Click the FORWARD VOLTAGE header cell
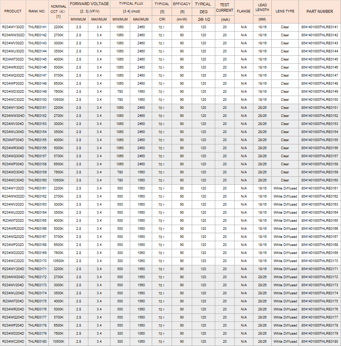 point(89,4)
